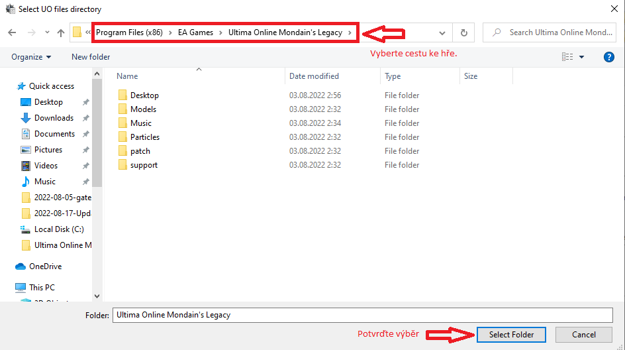The height and width of the screenshot is (350, 625).
Task: Click the sidebar scroll down arrow
Action: (x=97, y=296)
